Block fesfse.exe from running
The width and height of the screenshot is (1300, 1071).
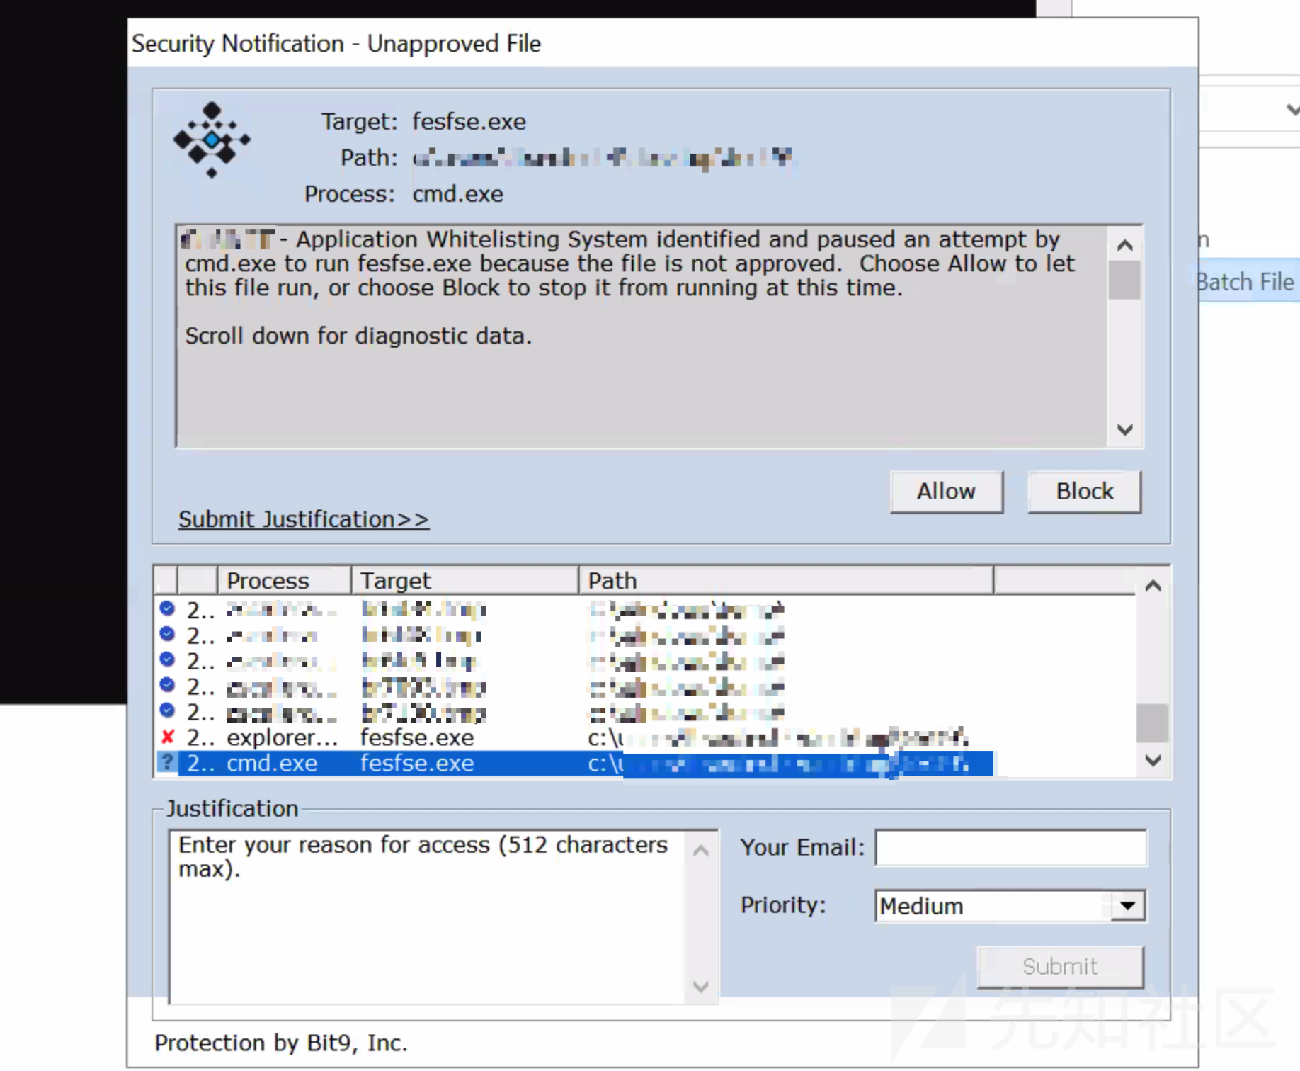pos(1084,491)
